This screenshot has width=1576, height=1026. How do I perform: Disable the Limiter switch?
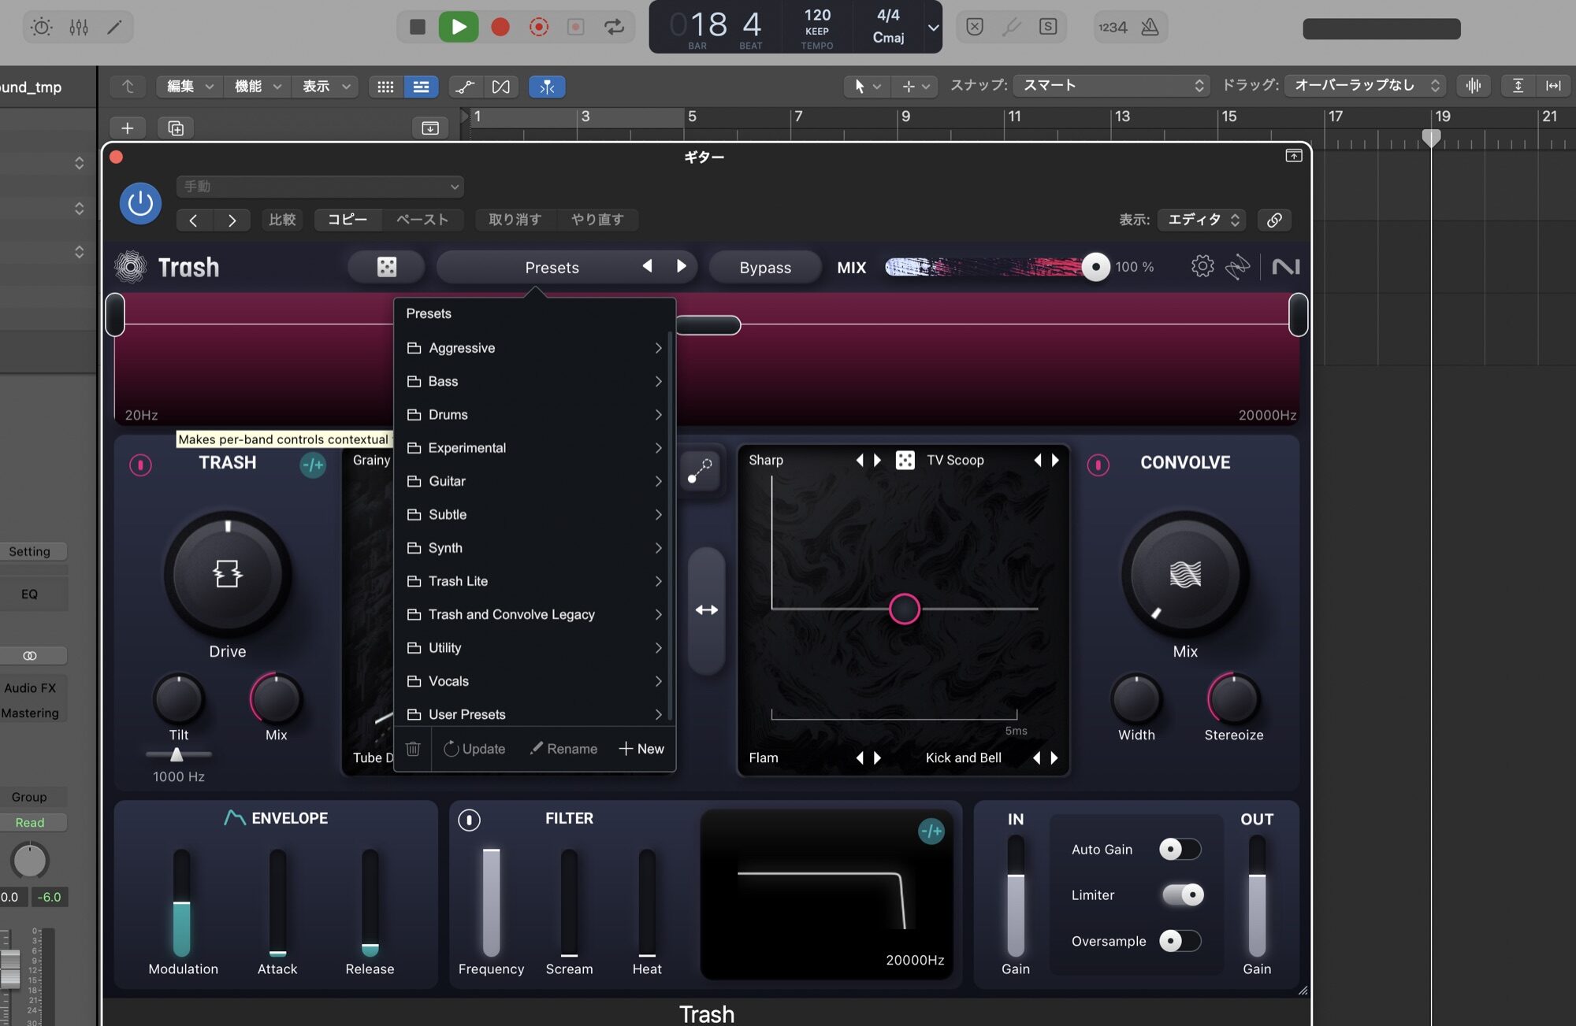[x=1183, y=895]
